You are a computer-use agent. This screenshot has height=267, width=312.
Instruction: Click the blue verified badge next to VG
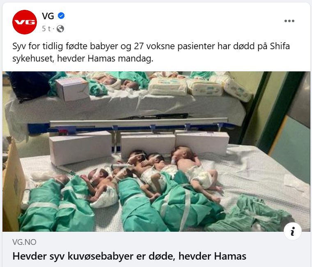[61, 16]
